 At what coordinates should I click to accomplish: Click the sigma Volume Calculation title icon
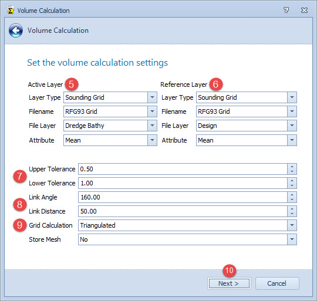11,10
